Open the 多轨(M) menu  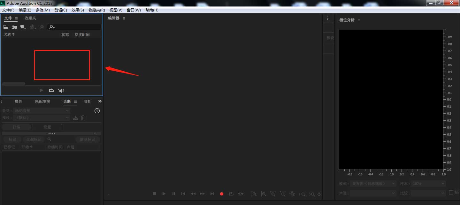click(43, 10)
